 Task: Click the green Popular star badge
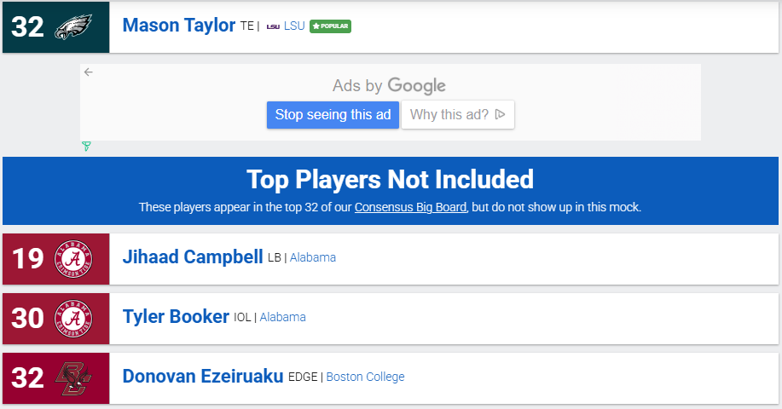330,26
